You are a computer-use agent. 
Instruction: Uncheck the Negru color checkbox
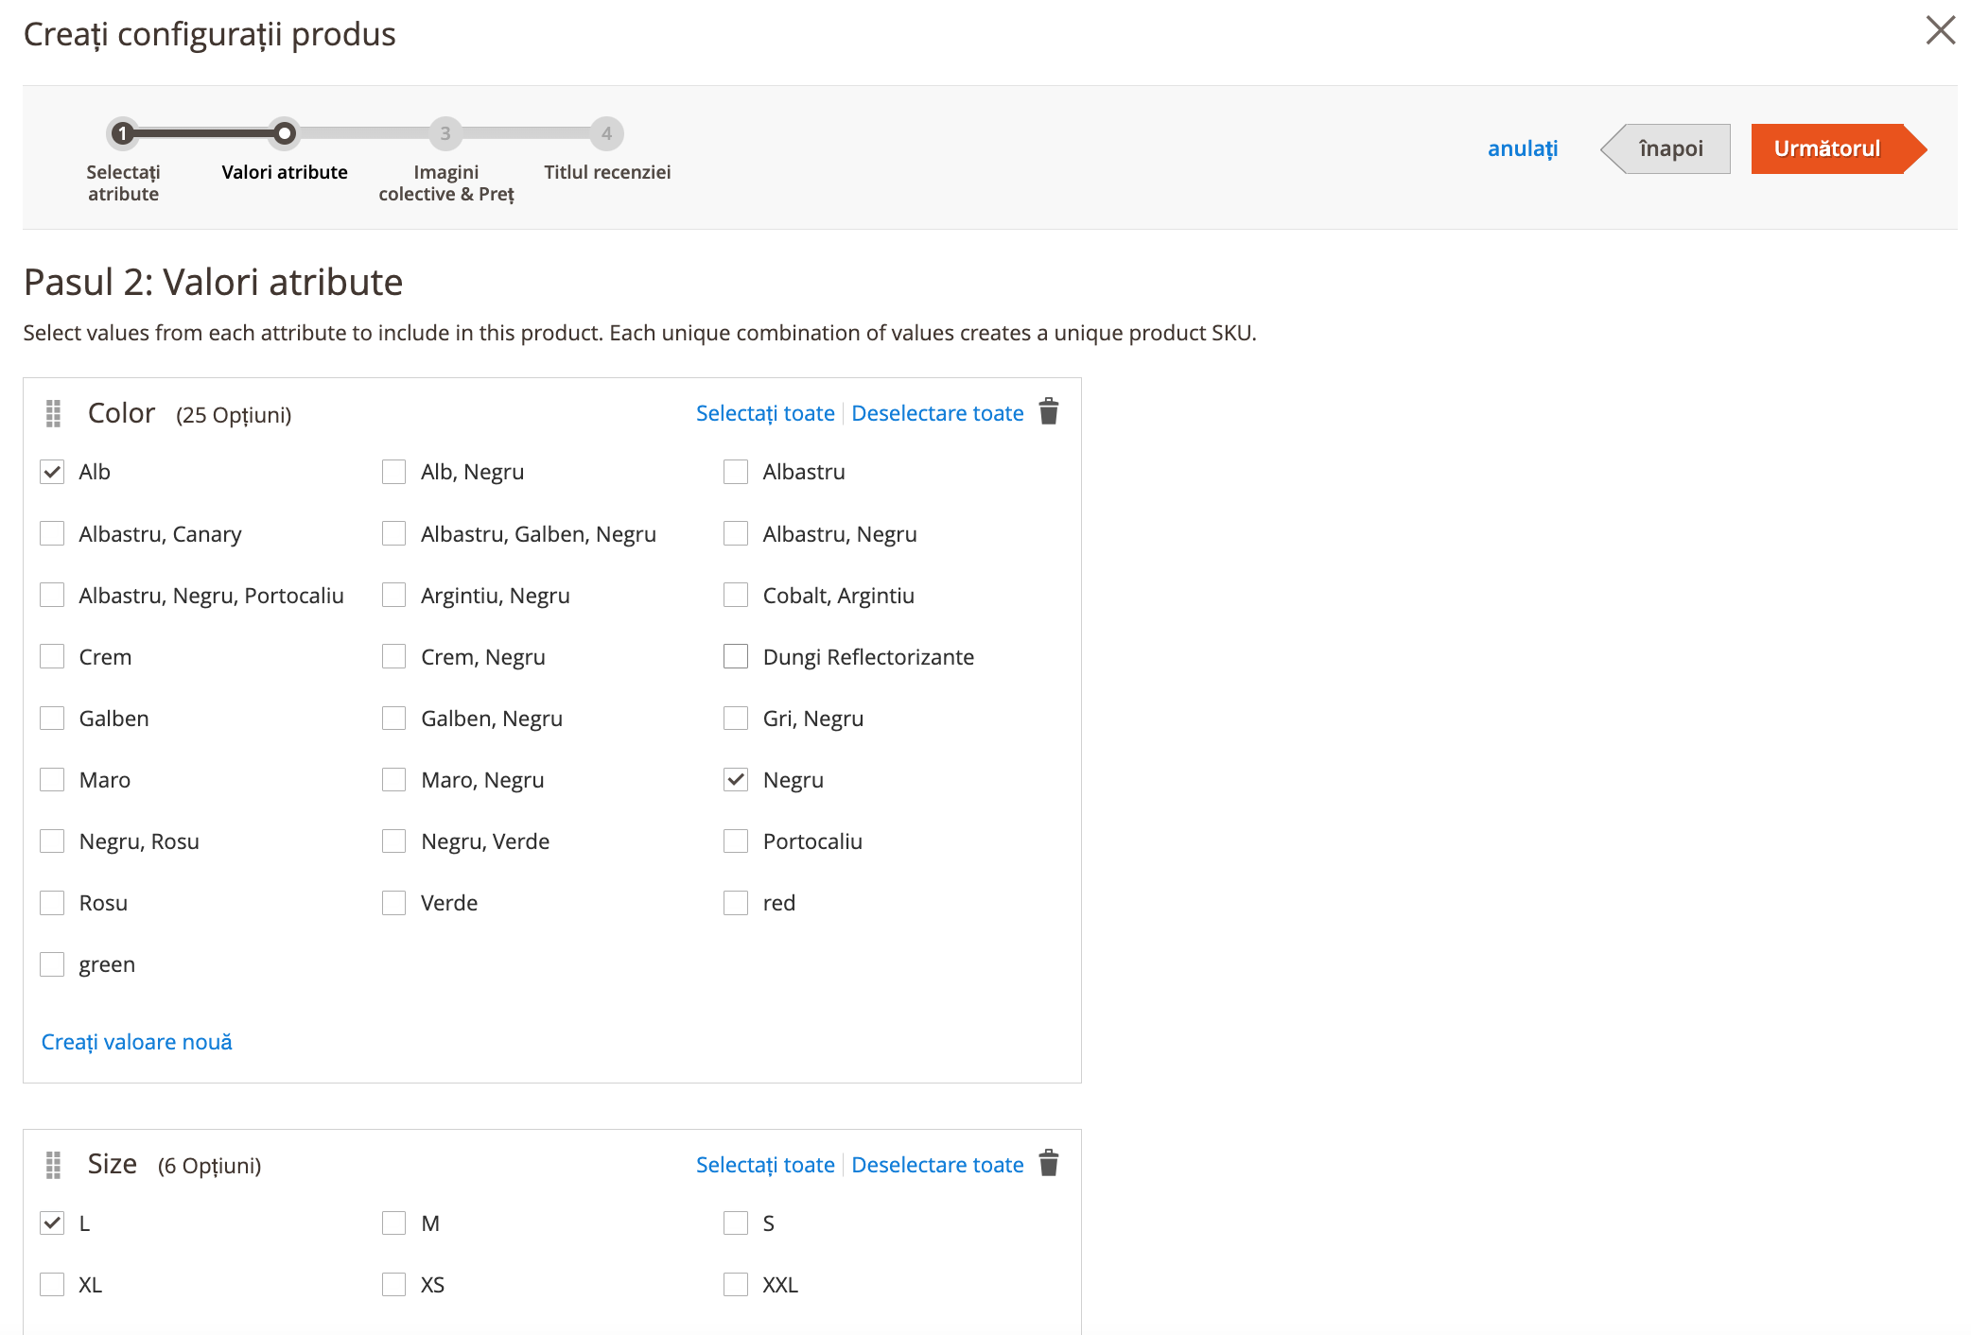[736, 780]
